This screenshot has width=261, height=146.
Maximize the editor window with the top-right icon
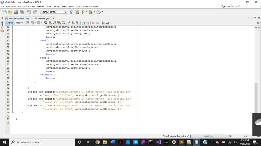[x=259, y=18]
